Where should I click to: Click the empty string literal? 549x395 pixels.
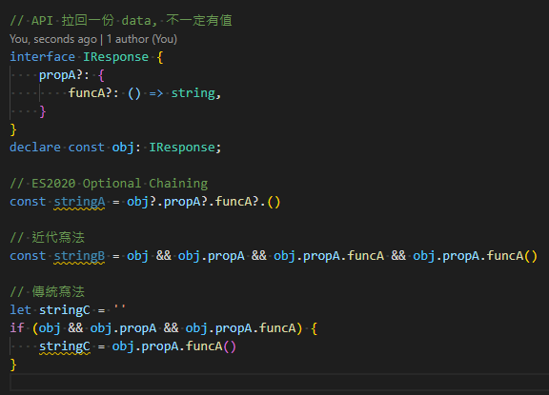[120, 308]
